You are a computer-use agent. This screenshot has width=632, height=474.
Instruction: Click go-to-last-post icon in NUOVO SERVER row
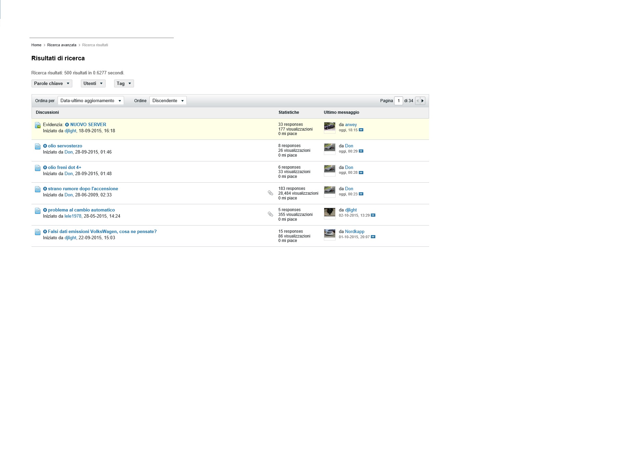tap(361, 130)
